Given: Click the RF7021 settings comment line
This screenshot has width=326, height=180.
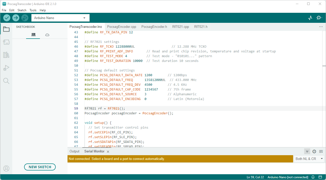Looking at the screenshot, I should (x=102, y=42).
